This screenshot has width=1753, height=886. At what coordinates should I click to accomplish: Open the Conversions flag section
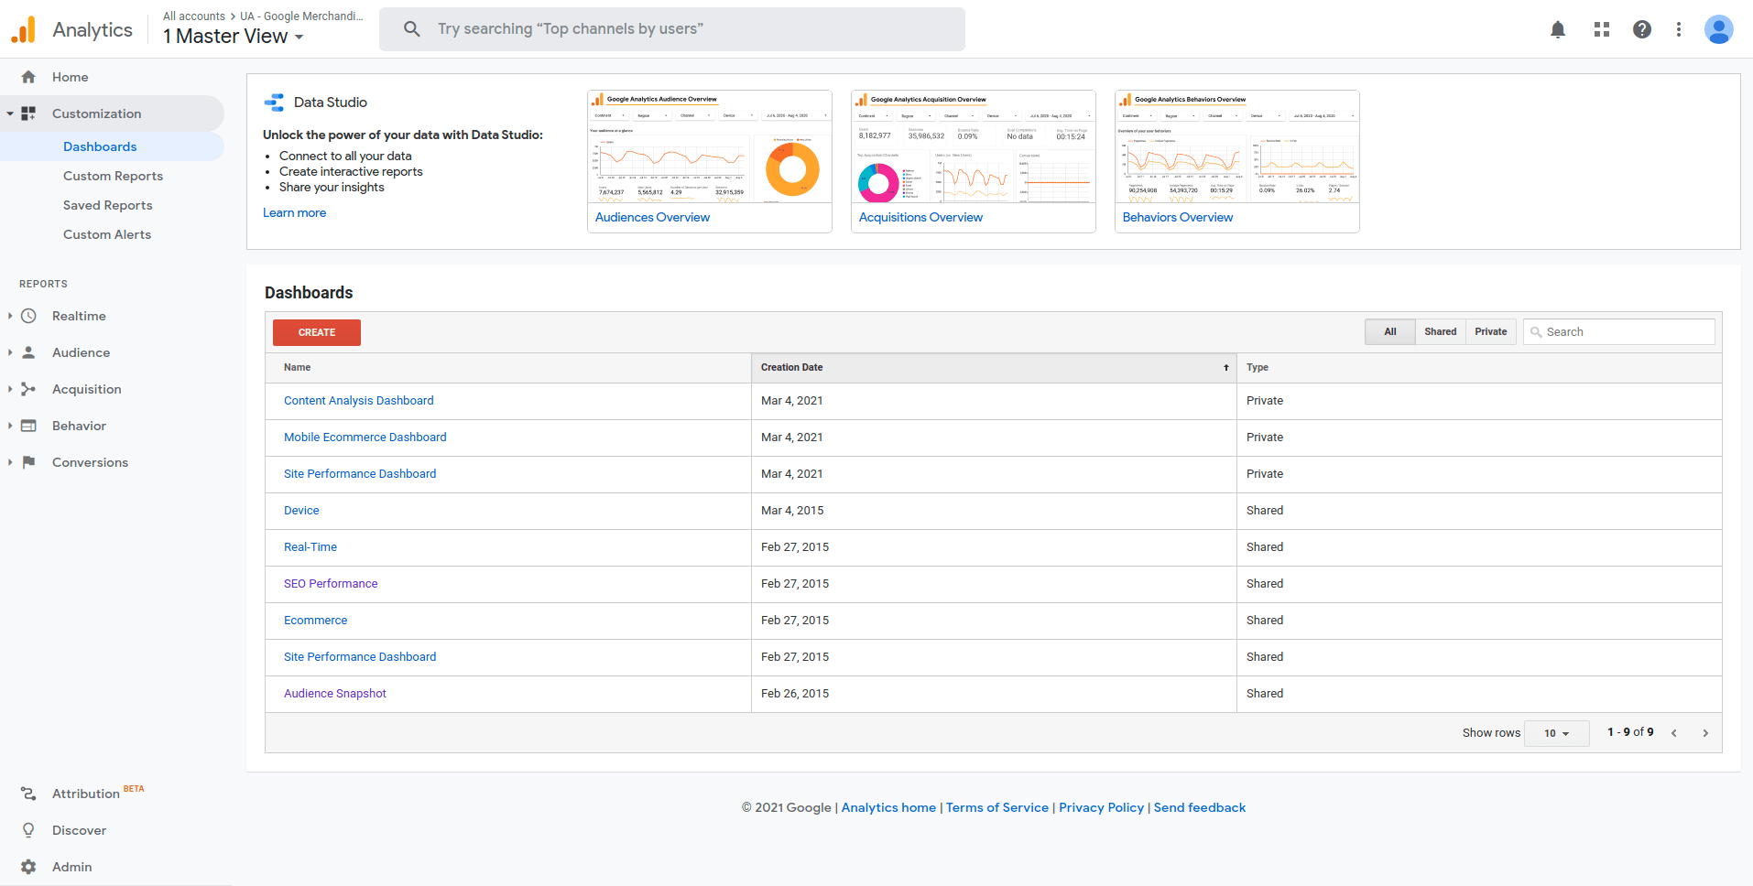coord(89,462)
